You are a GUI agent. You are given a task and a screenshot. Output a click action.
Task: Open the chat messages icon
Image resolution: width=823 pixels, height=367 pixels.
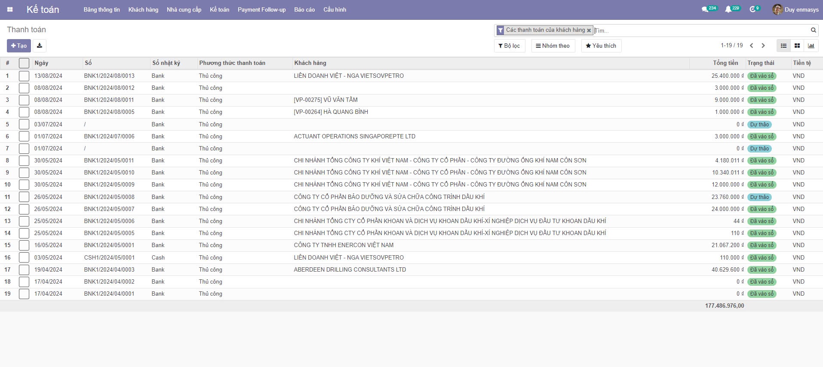click(x=705, y=9)
